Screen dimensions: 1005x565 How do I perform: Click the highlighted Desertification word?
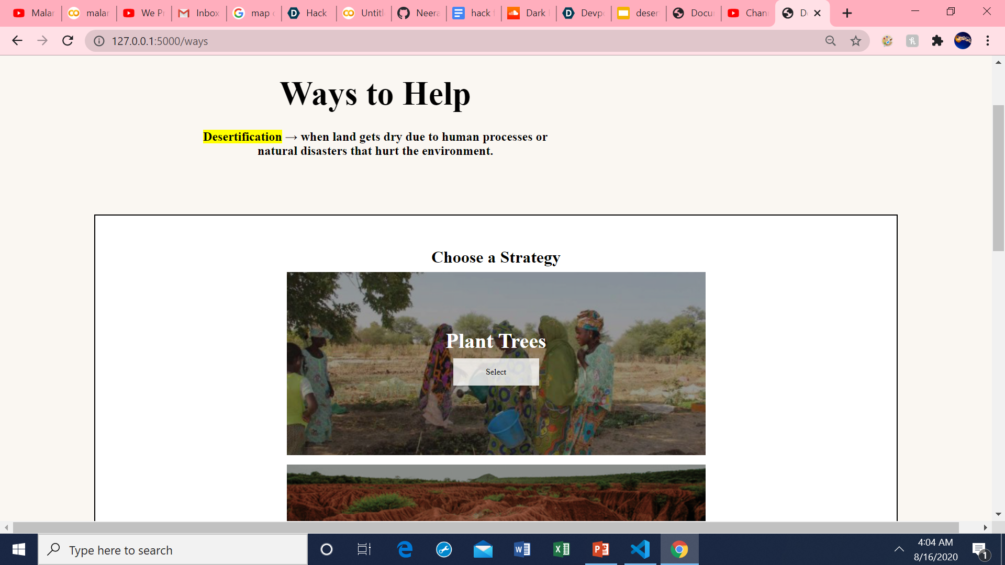(242, 137)
